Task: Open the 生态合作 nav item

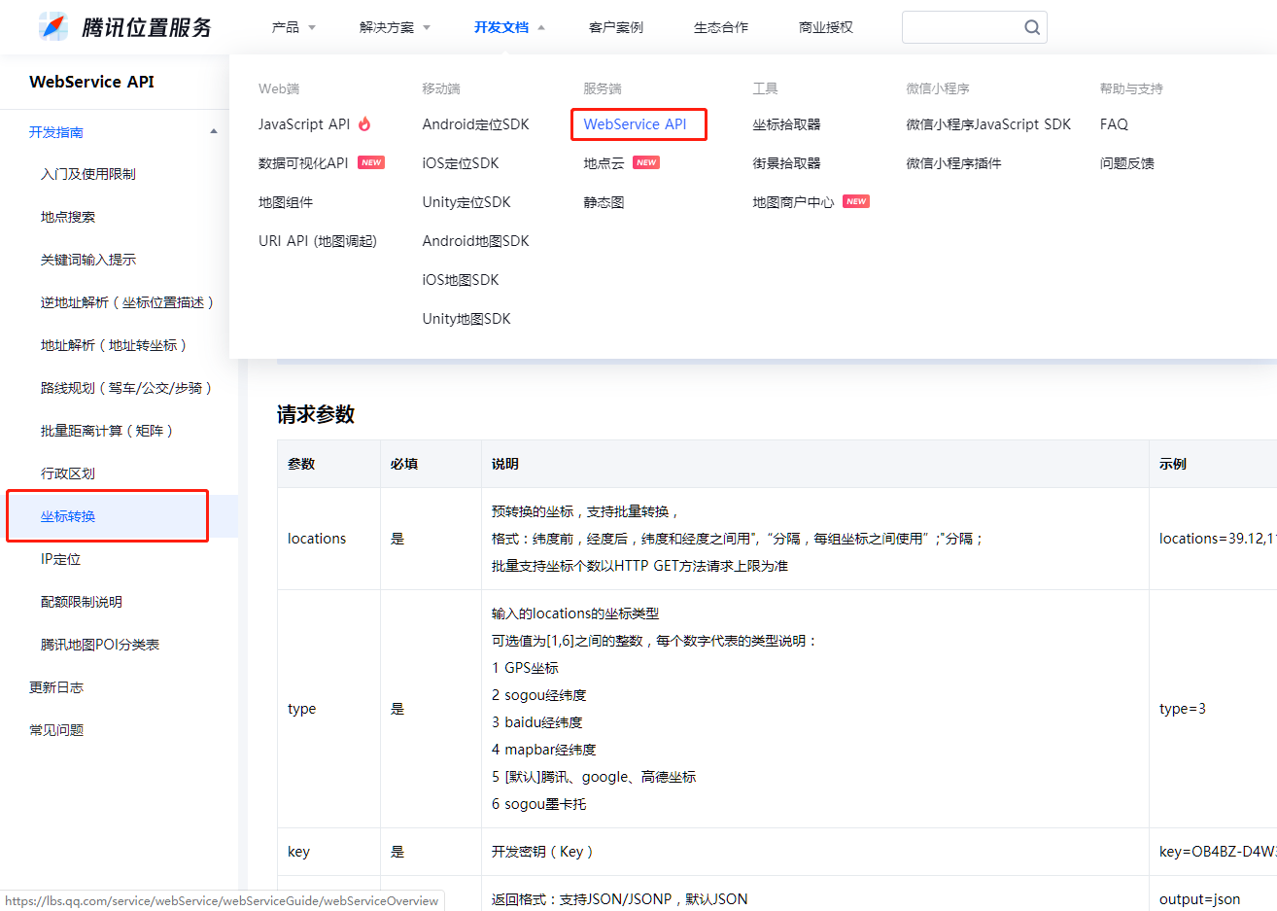Action: 721,27
